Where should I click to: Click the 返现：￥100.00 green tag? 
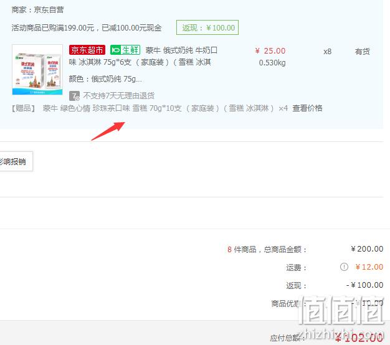207,27
